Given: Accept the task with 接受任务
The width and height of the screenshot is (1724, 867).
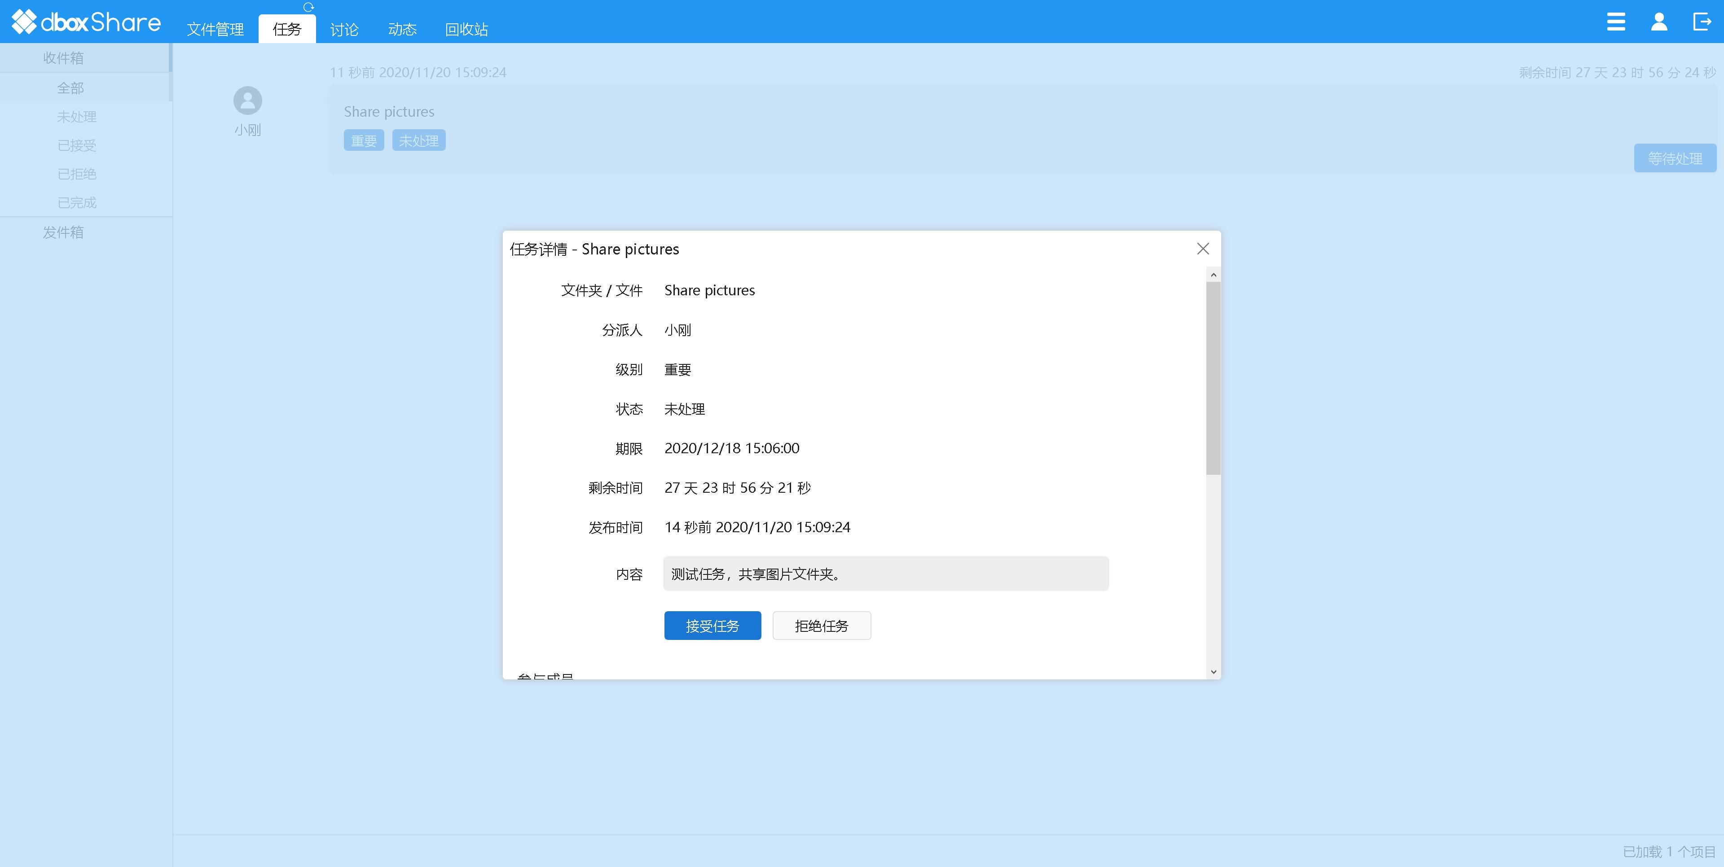Looking at the screenshot, I should [712, 626].
